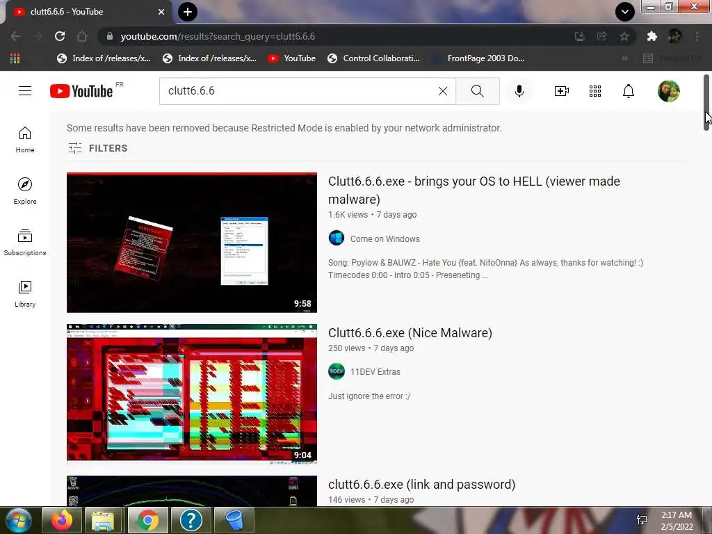The width and height of the screenshot is (712, 534).
Task: Reload the page
Action: 60,36
